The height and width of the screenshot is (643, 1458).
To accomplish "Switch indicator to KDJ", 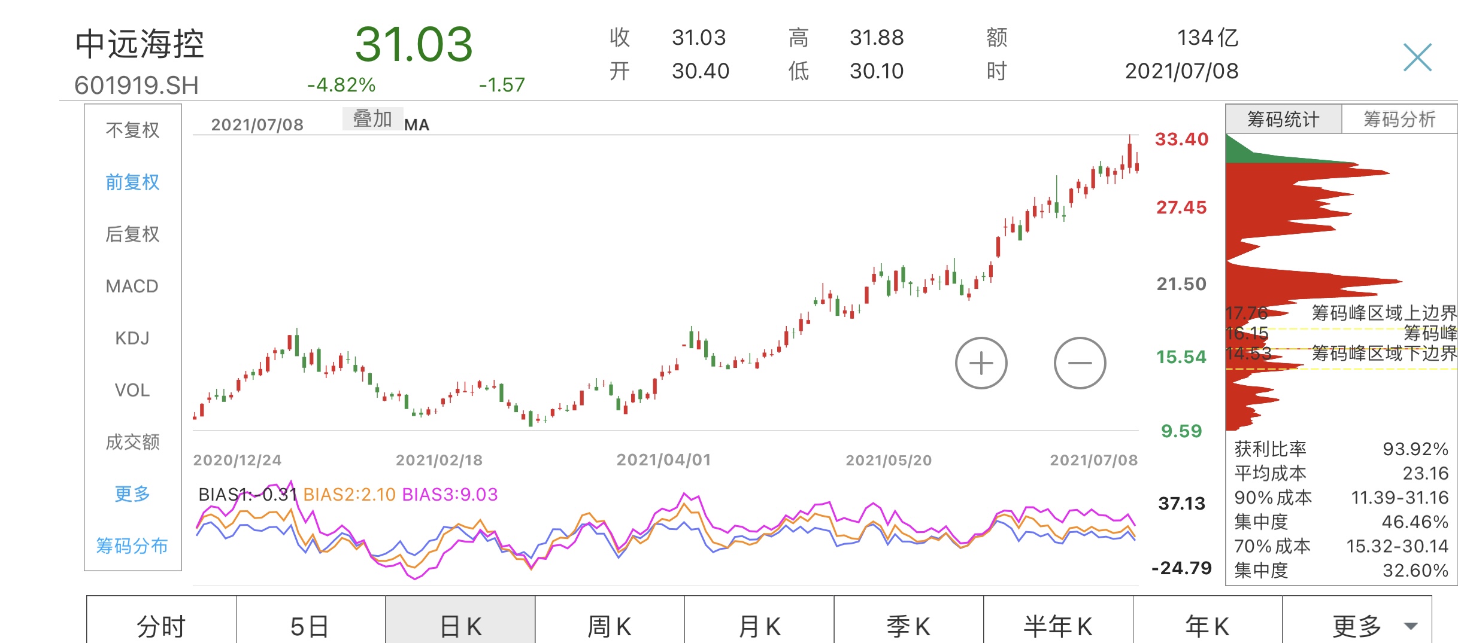I will pos(132,338).
